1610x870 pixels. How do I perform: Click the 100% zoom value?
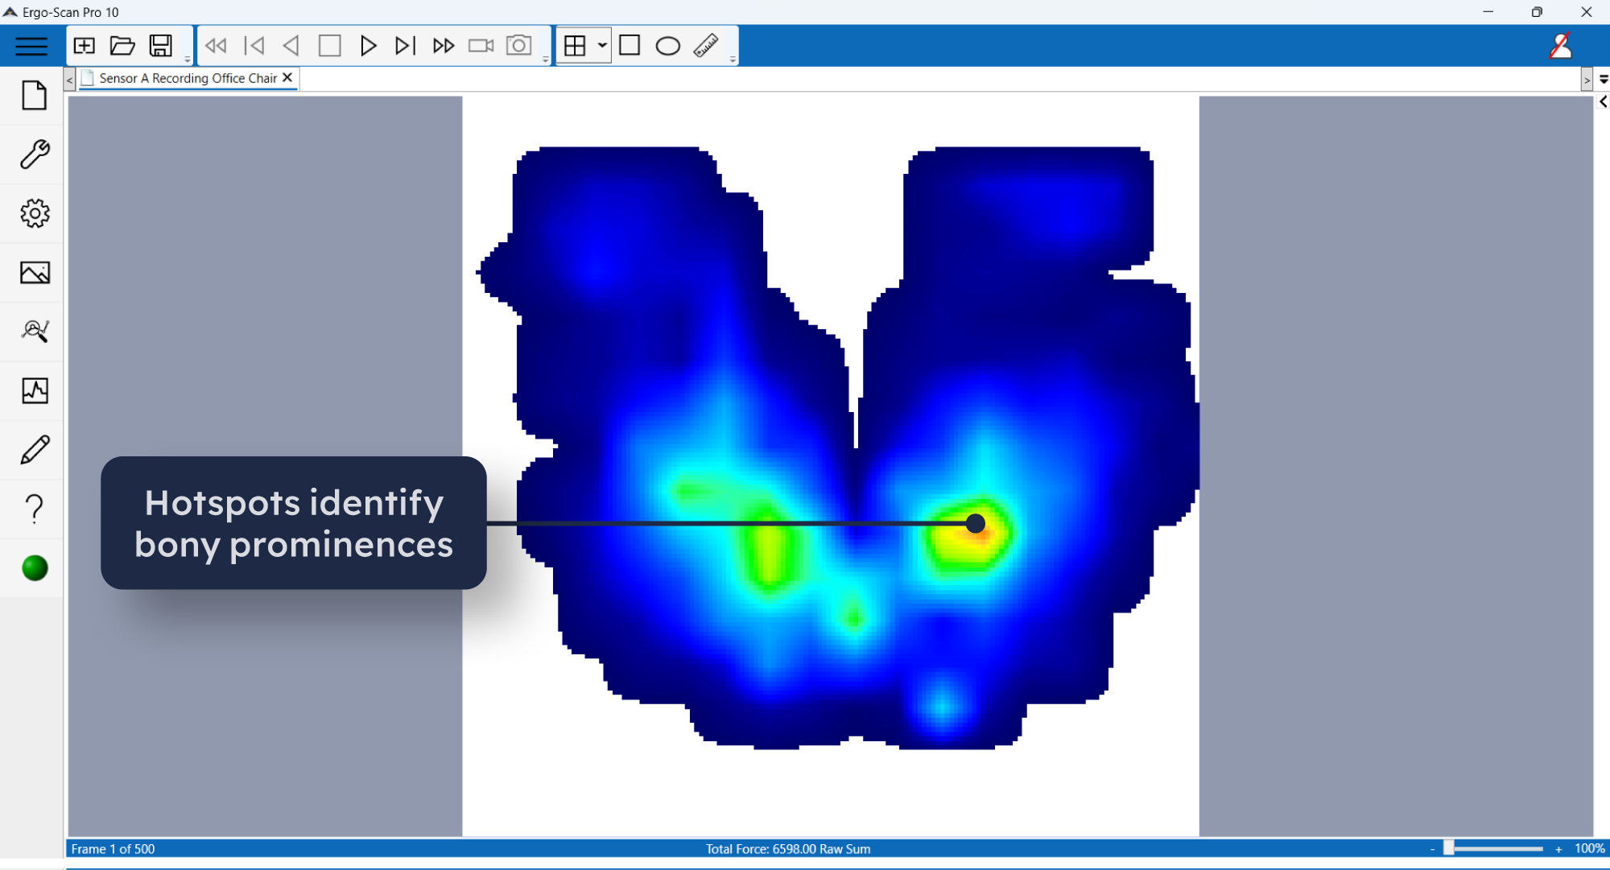(1590, 848)
